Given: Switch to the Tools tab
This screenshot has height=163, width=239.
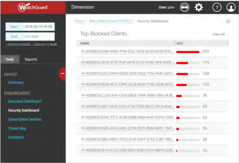Looking at the screenshot, I should 10,59.
